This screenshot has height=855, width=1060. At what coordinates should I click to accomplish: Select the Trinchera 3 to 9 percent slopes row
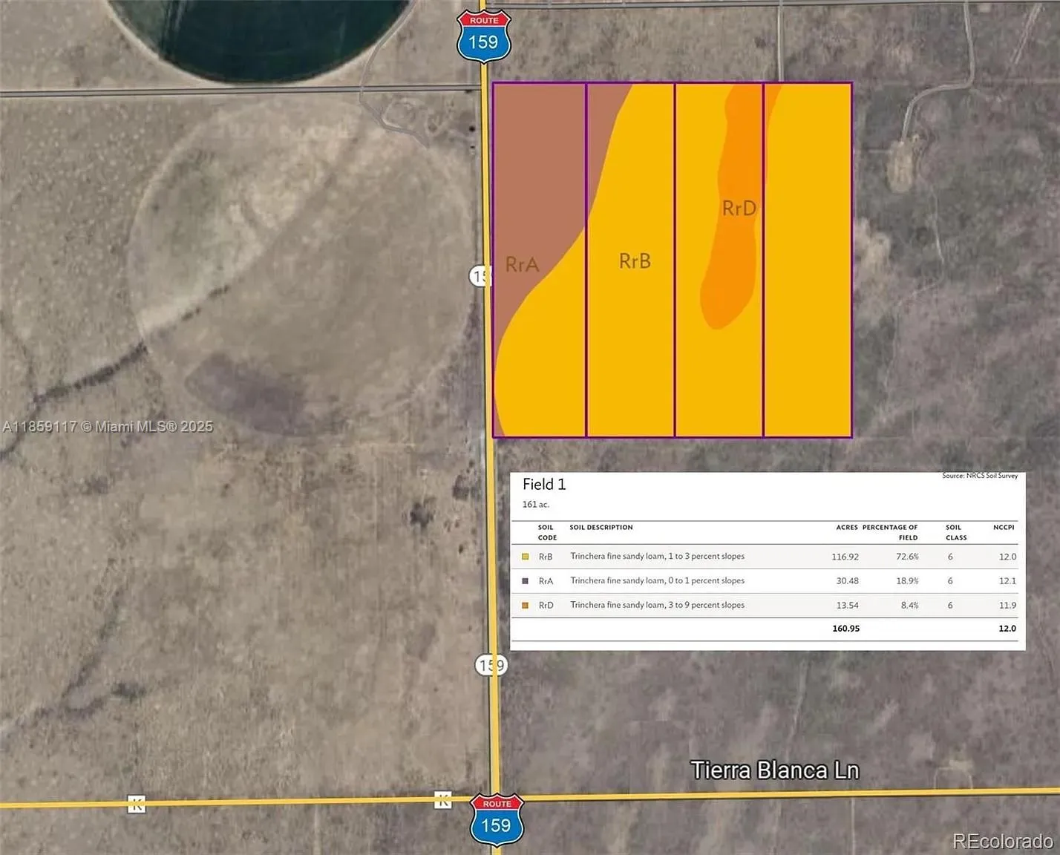click(657, 606)
